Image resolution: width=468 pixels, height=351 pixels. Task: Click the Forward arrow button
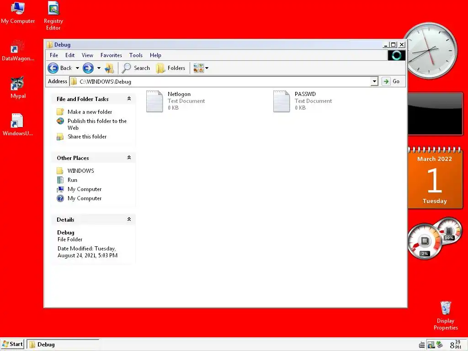[88, 68]
